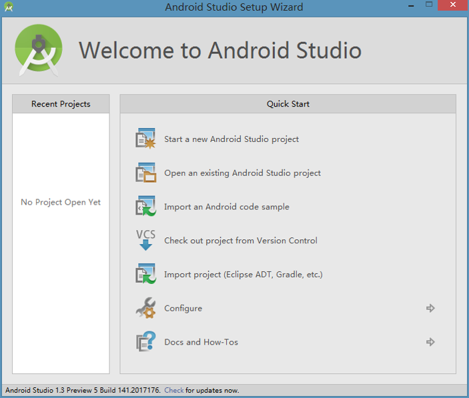The width and height of the screenshot is (469, 398).
Task: Click the 'No Project Open Yet' text
Action: point(61,202)
